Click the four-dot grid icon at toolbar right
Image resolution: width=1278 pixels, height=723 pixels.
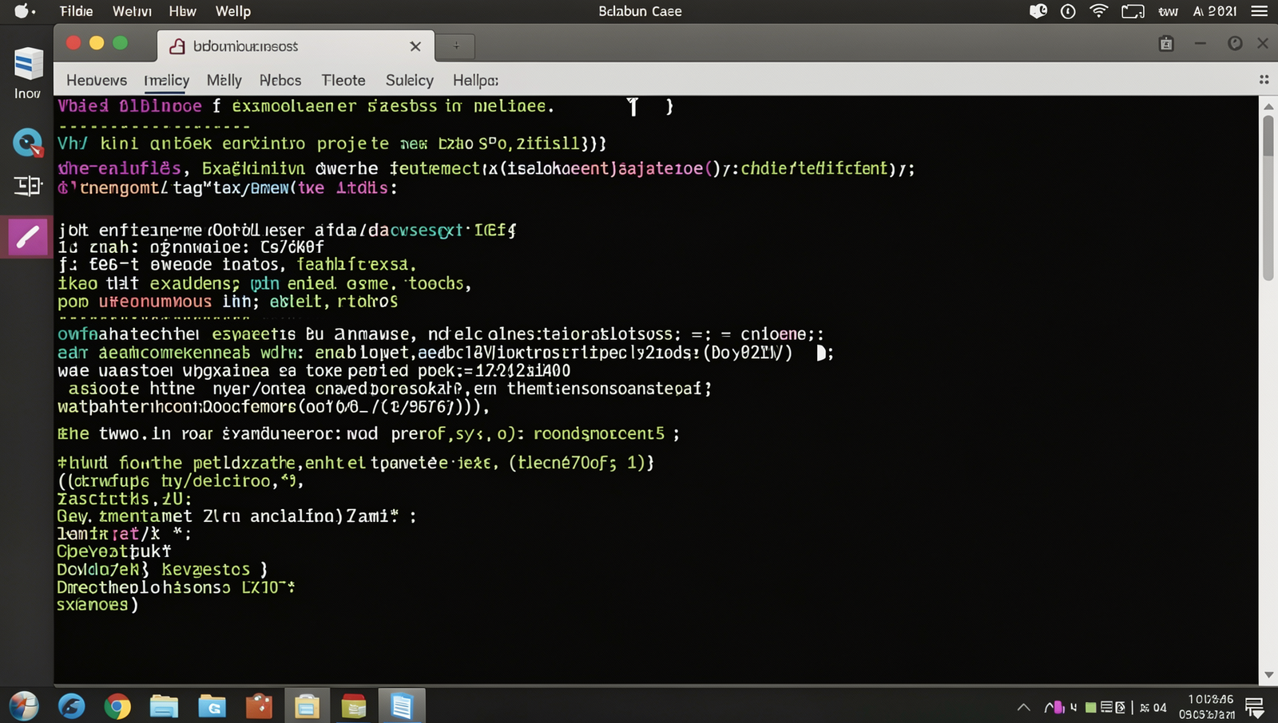pyautogui.click(x=1264, y=80)
